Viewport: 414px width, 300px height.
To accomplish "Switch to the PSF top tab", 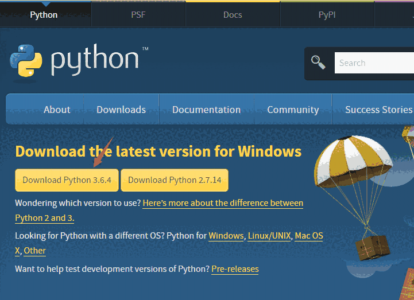I will 138,15.
